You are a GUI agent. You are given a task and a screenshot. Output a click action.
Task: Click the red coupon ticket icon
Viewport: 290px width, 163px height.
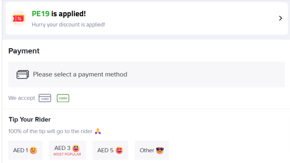click(18, 18)
